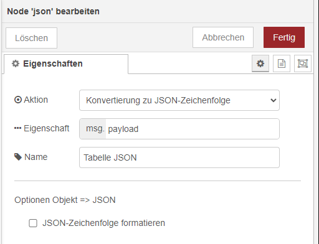319x244 pixels.
Task: Click the 'msg.' type prefix selector
Action: (93, 129)
